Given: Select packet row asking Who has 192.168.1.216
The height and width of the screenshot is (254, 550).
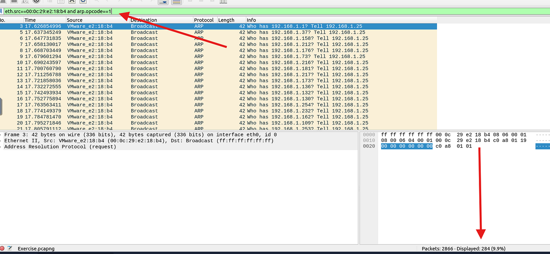Looking at the screenshot, I should (x=218, y=62).
